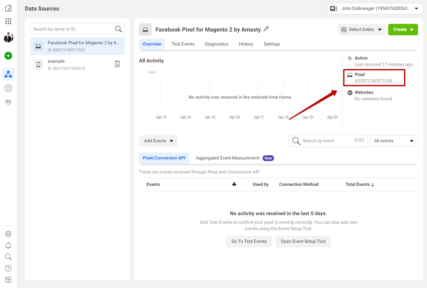Click the Open Event Setup Tool button
Image resolution: width=427 pixels, height=288 pixels.
tap(303, 242)
